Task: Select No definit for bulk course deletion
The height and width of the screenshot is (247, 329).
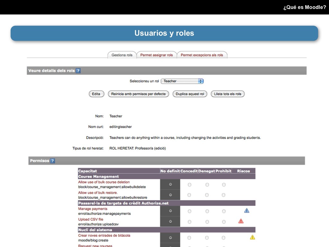Action: click(x=170, y=184)
